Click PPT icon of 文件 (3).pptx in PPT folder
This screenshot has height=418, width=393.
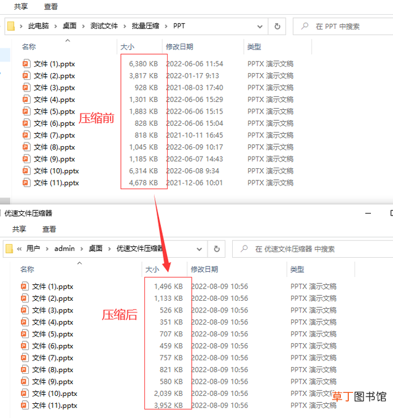point(26,87)
